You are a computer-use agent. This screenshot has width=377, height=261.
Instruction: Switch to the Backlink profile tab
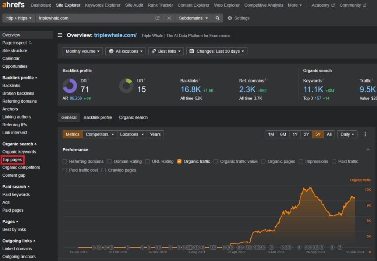coord(98,117)
